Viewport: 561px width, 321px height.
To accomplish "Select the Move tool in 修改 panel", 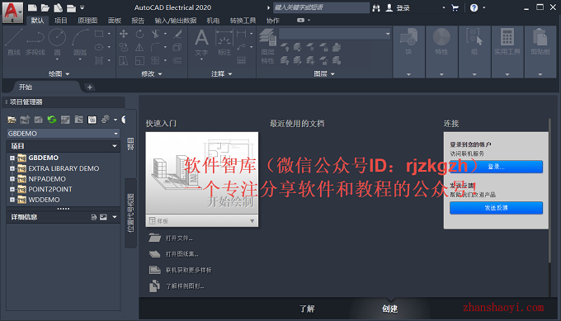I will tap(124, 34).
